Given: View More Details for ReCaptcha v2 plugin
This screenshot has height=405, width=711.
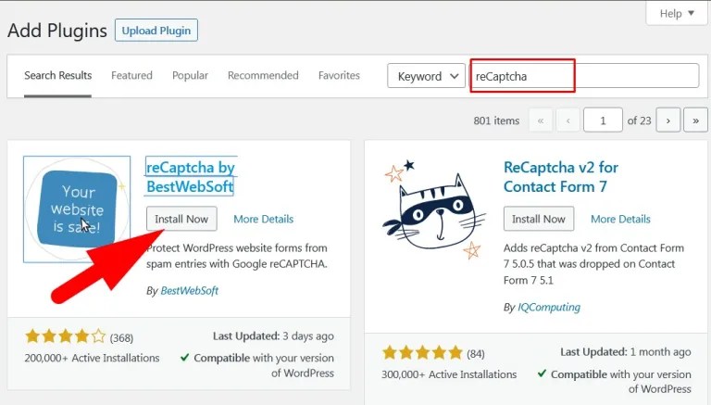Looking at the screenshot, I should pos(620,219).
